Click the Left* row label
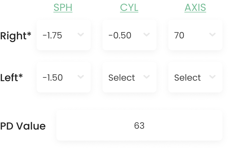The width and height of the screenshot is (230, 150). click(12, 78)
